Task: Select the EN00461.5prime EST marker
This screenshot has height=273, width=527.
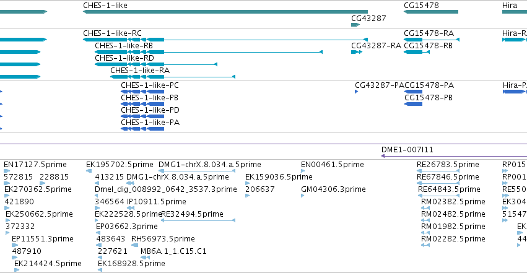Action: click(x=303, y=171)
